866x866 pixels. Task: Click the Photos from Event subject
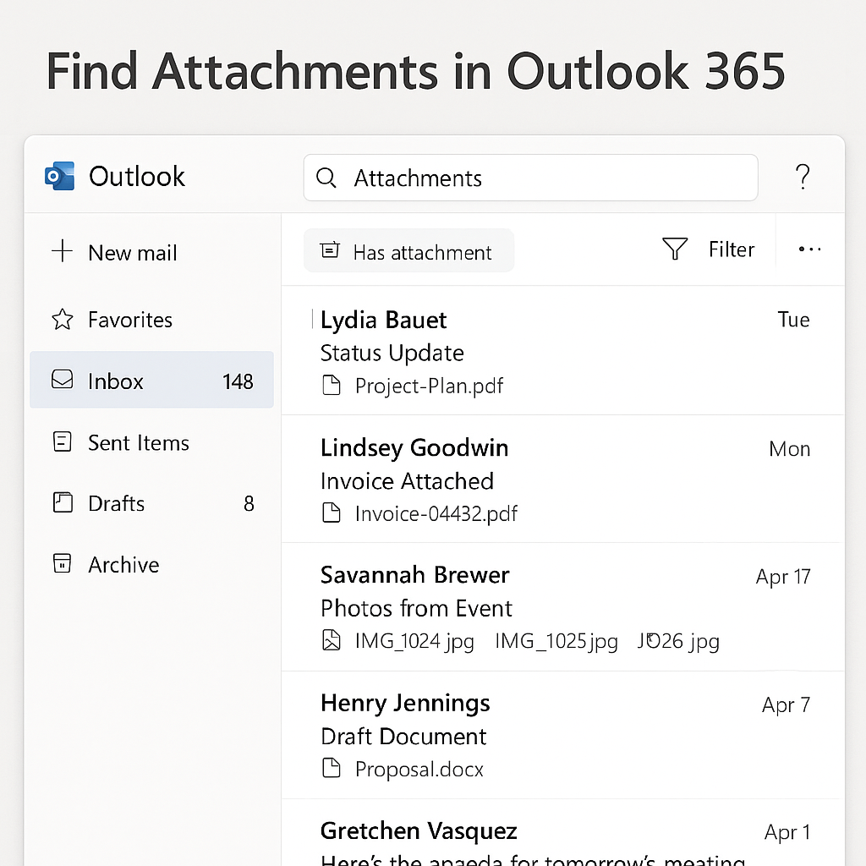[x=416, y=609]
